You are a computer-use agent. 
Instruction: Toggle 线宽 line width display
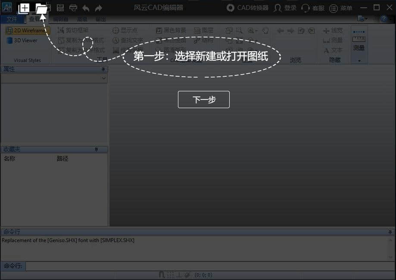pos(333,31)
